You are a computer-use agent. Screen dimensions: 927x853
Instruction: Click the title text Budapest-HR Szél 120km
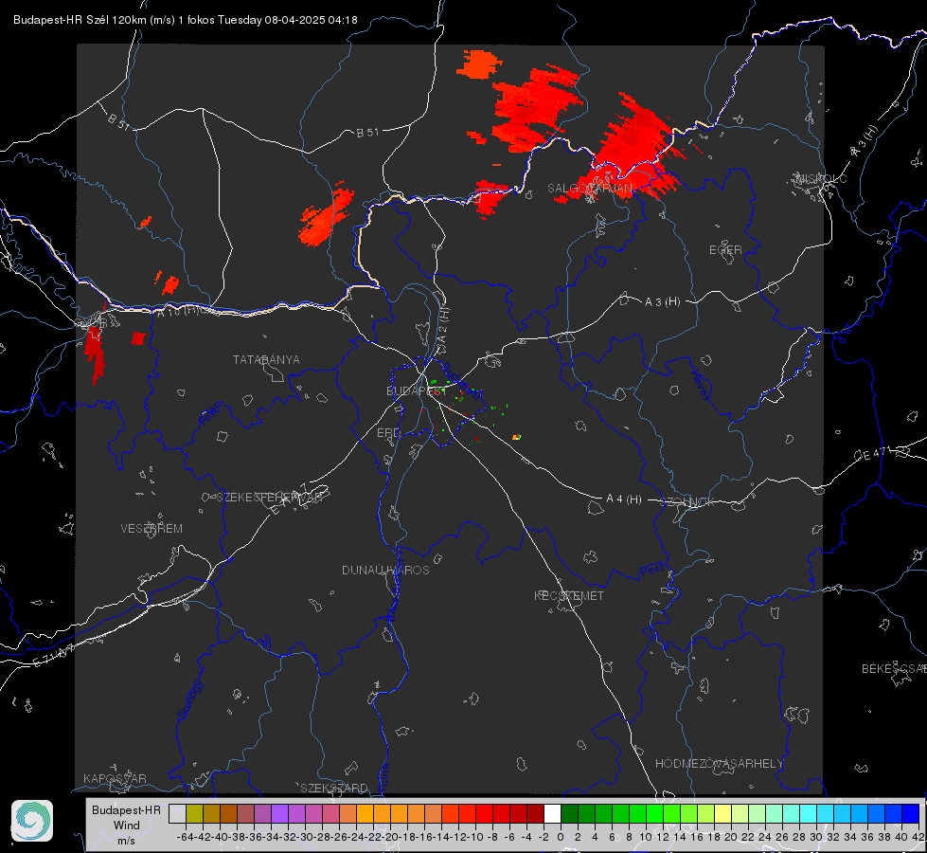coord(80,20)
